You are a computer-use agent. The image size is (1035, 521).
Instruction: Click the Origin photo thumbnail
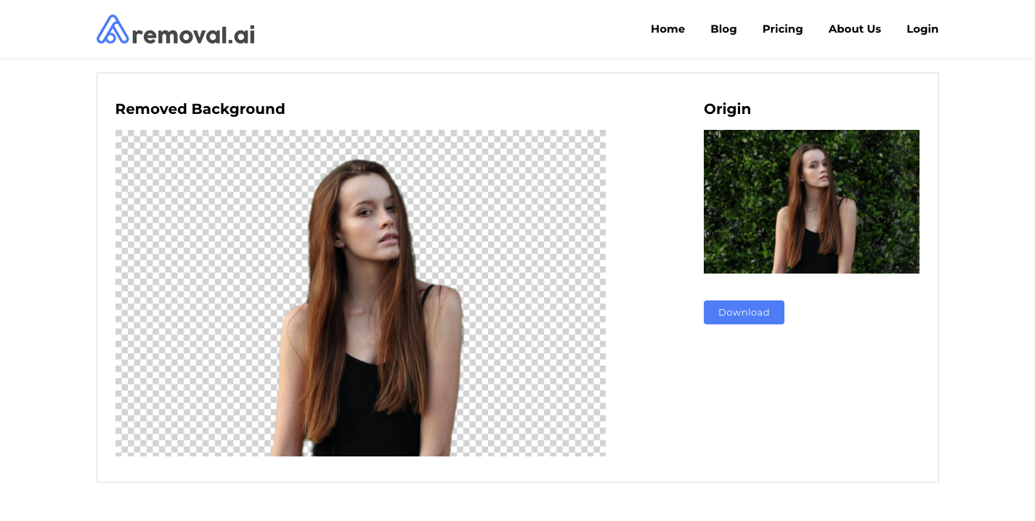[x=811, y=202]
